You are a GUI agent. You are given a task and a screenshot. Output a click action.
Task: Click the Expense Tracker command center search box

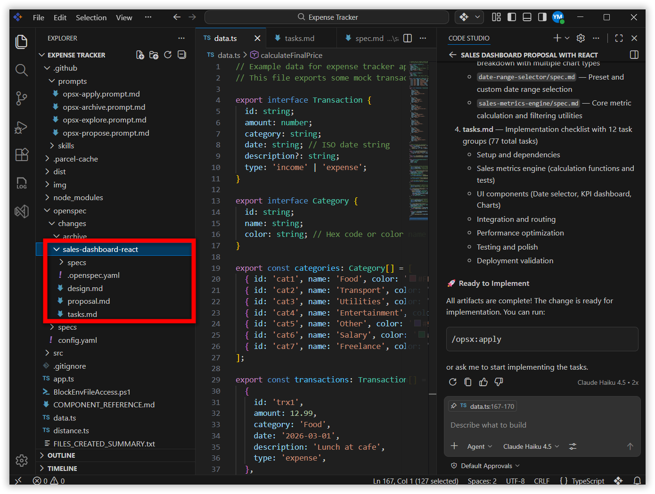coord(327,17)
